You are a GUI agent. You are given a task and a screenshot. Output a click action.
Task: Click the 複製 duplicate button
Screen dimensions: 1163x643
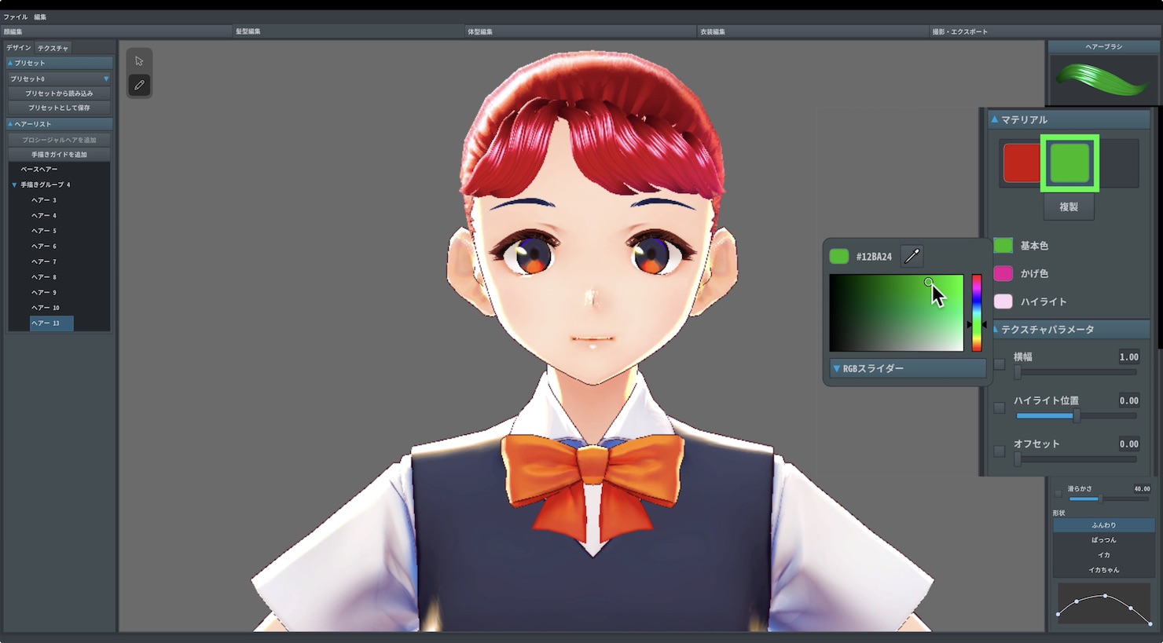pos(1069,207)
